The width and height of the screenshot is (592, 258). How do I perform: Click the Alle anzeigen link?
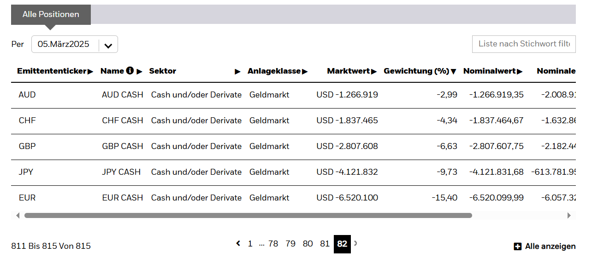pyautogui.click(x=550, y=247)
